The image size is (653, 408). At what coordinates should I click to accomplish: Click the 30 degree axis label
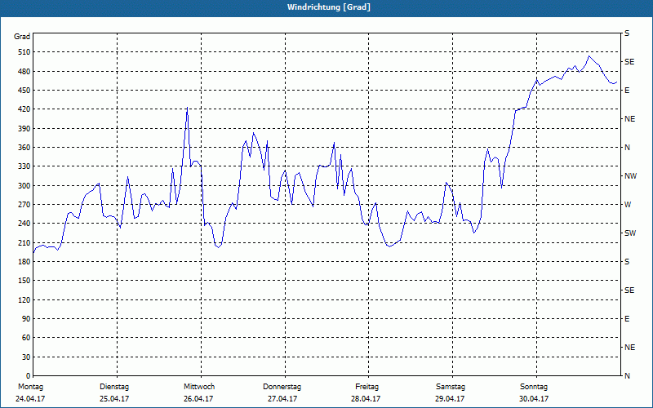click(26, 357)
